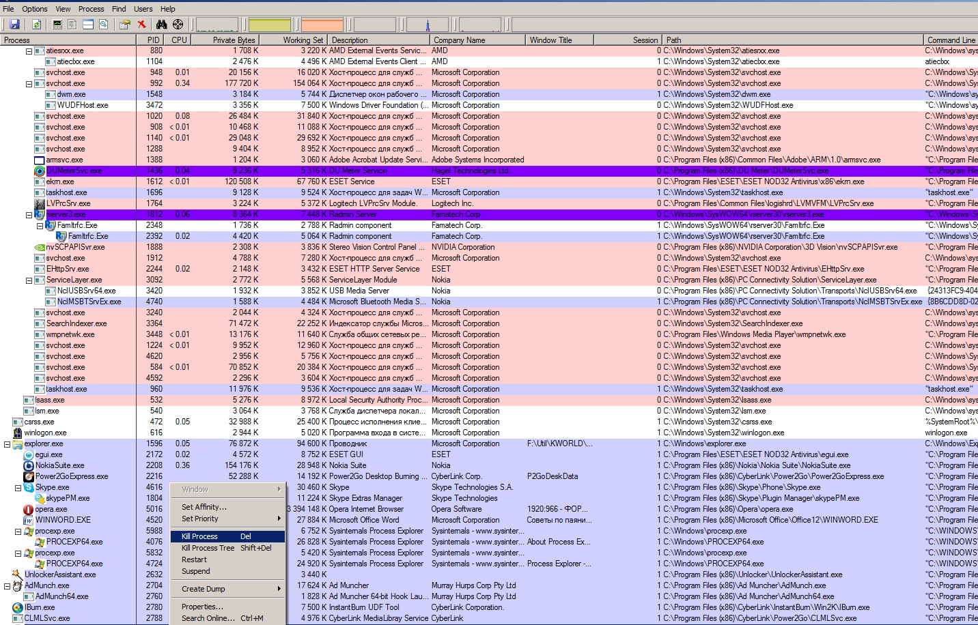Open the Options menu
978x625 pixels.
(35, 9)
